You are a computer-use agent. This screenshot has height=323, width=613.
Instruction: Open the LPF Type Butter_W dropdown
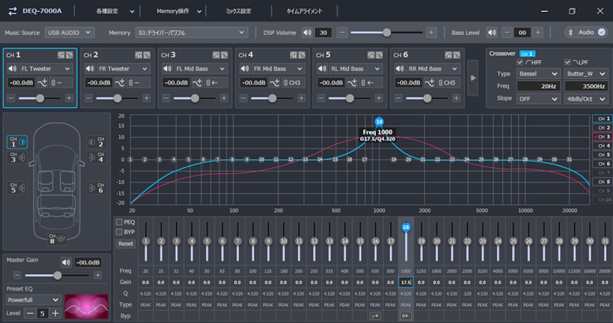[x=586, y=74]
